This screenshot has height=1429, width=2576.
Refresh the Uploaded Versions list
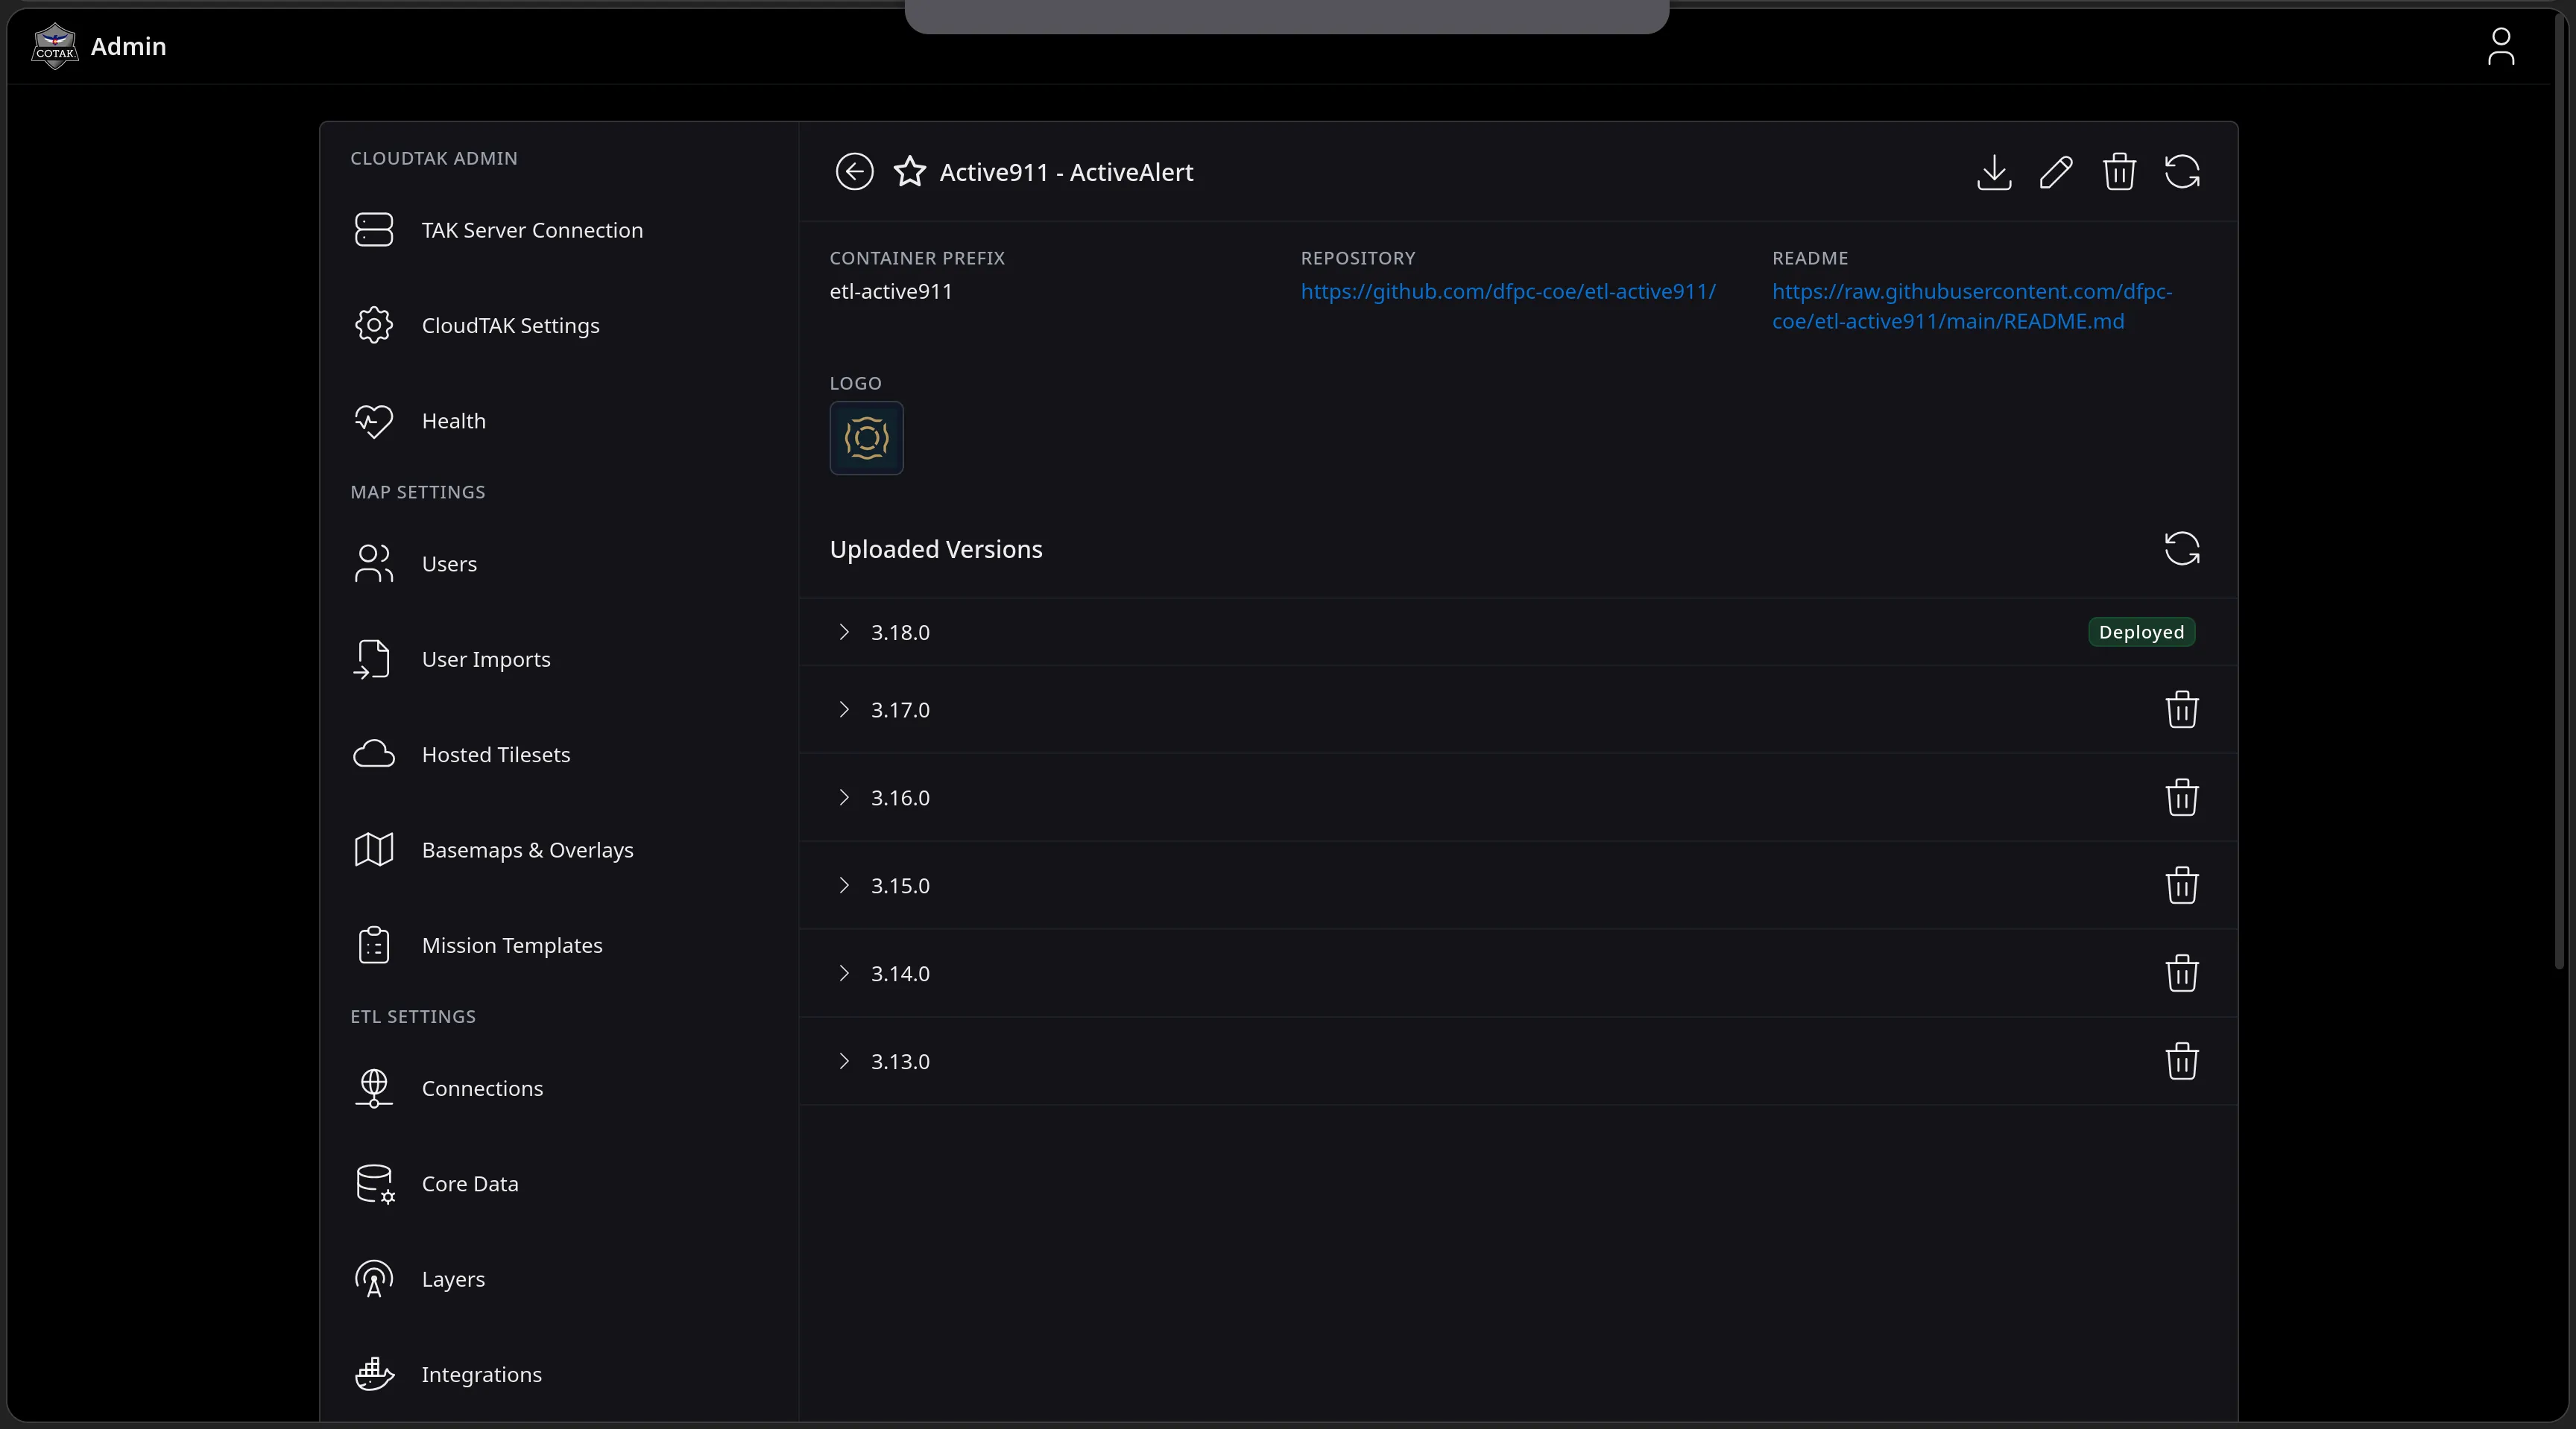[2182, 548]
